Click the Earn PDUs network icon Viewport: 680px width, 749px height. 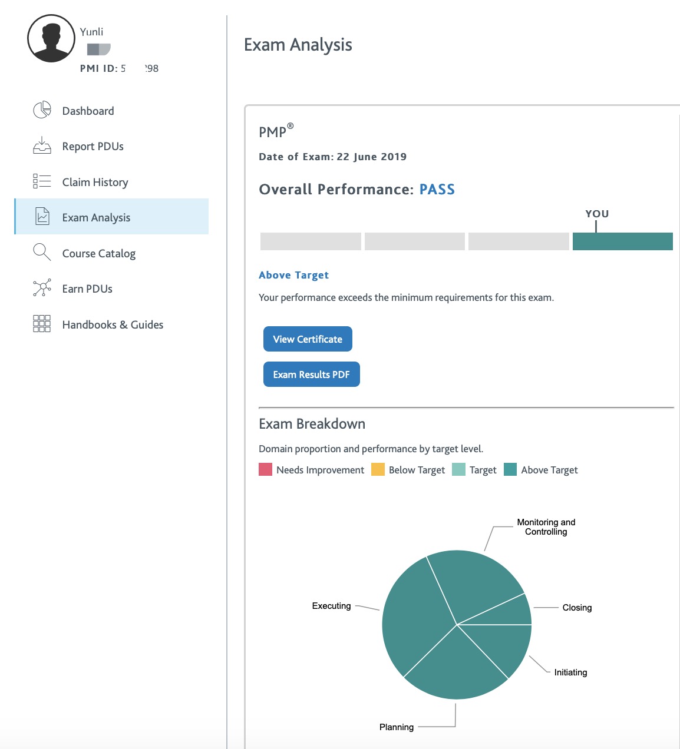[x=42, y=288]
